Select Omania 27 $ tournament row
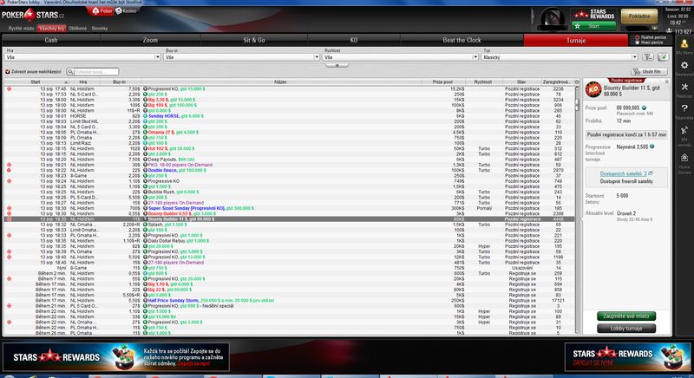This screenshot has height=378, width=694. click(x=289, y=132)
